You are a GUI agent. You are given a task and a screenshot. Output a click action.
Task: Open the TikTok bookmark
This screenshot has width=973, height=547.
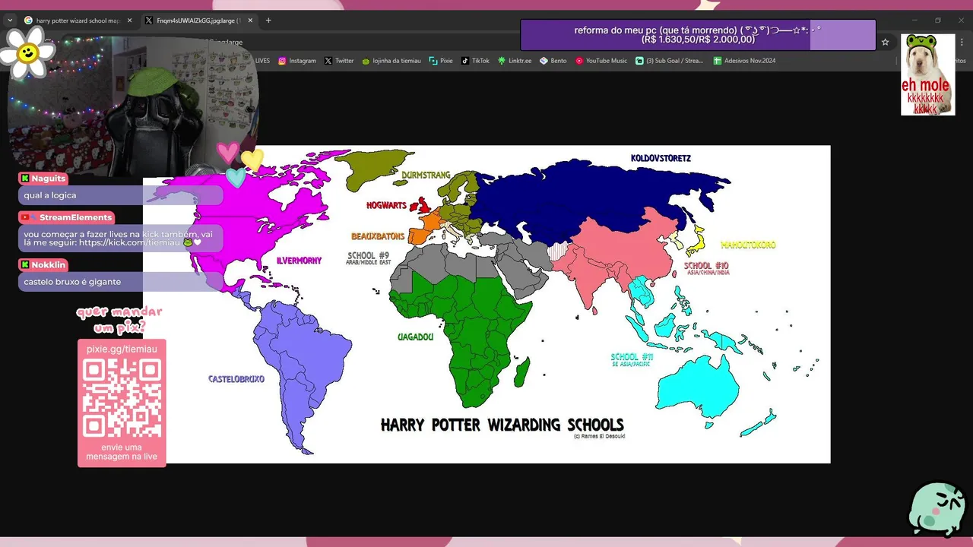476,61
